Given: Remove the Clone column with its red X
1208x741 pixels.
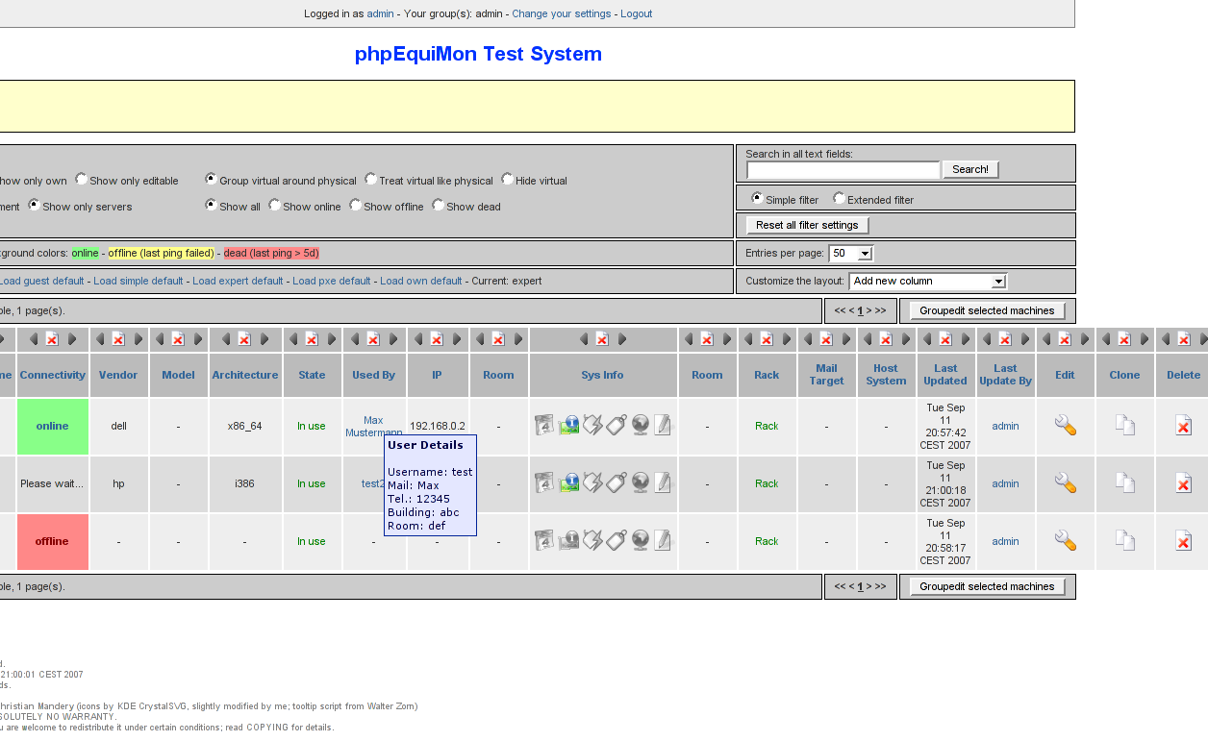Looking at the screenshot, I should 1124,339.
